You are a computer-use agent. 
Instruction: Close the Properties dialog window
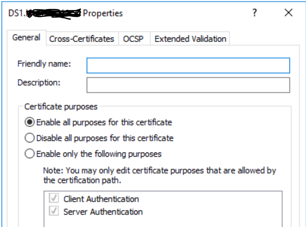tap(288, 13)
